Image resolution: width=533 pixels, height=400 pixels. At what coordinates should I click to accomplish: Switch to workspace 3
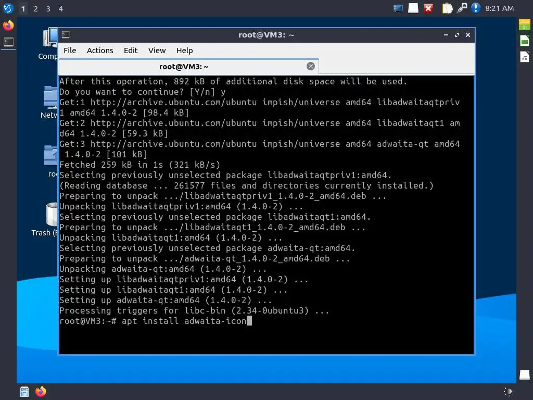click(48, 9)
